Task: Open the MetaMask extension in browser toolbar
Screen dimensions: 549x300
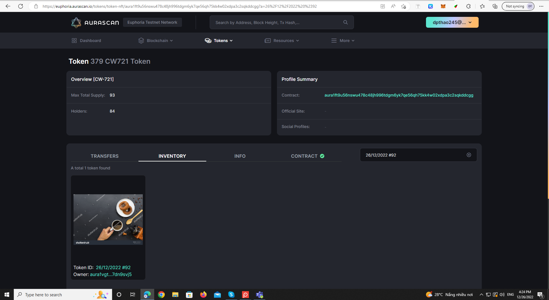Action: (x=443, y=6)
